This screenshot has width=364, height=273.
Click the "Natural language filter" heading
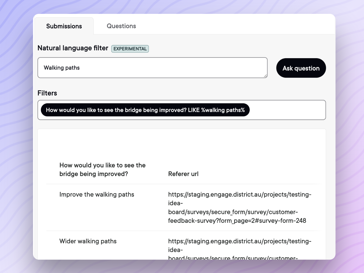[x=73, y=48]
